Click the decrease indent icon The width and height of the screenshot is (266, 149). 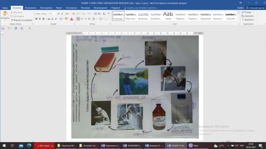96,14
